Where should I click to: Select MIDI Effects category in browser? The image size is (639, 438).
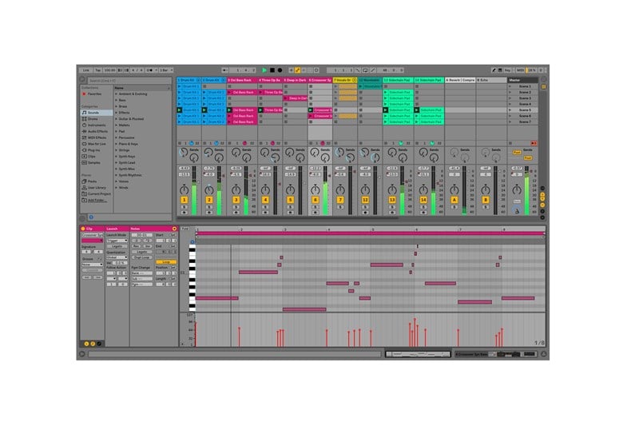[x=97, y=137]
